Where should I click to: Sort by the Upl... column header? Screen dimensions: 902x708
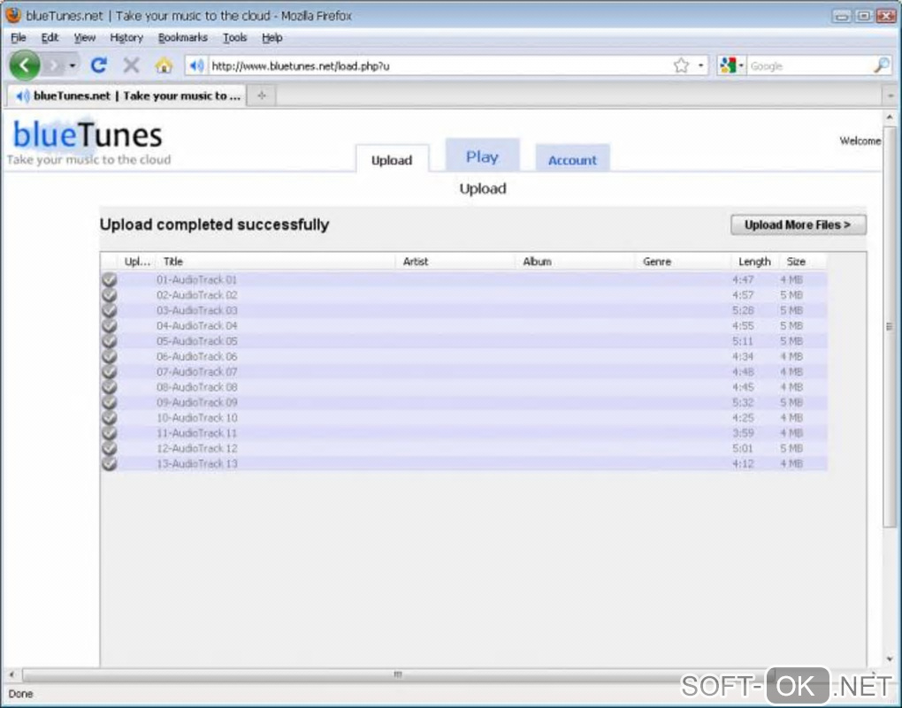[x=137, y=261]
